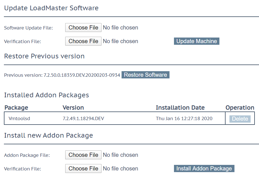Click 'No file chosen' beside Software Update File
Viewport: 259px width, 176px height.
[x=120, y=28]
